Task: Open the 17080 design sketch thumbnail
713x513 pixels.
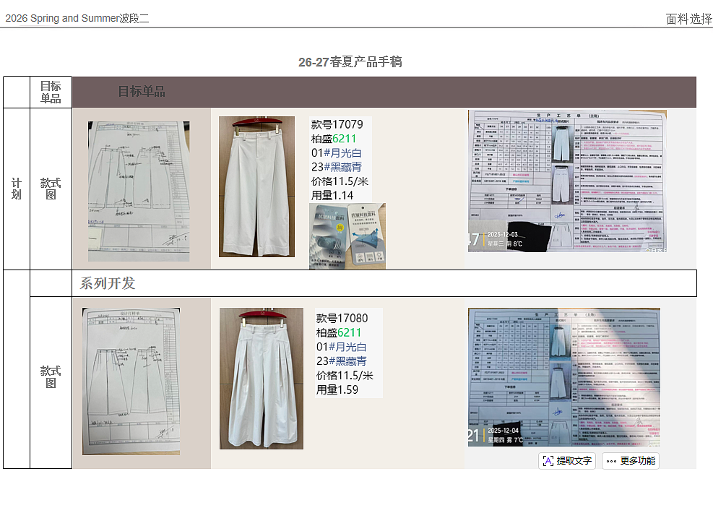Action: coord(131,381)
